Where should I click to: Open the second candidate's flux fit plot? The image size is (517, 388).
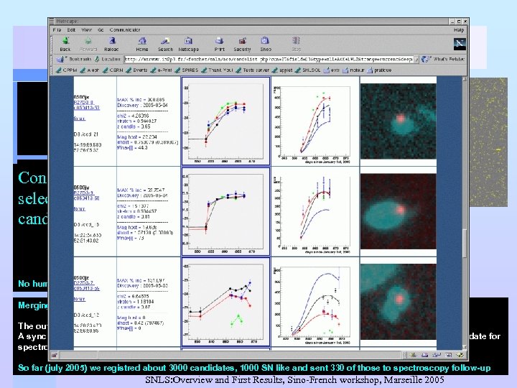pos(312,215)
